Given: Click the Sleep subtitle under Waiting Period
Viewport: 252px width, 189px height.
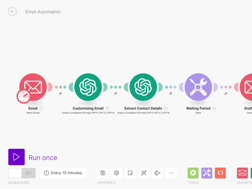Looking at the screenshot, I should [198, 113].
